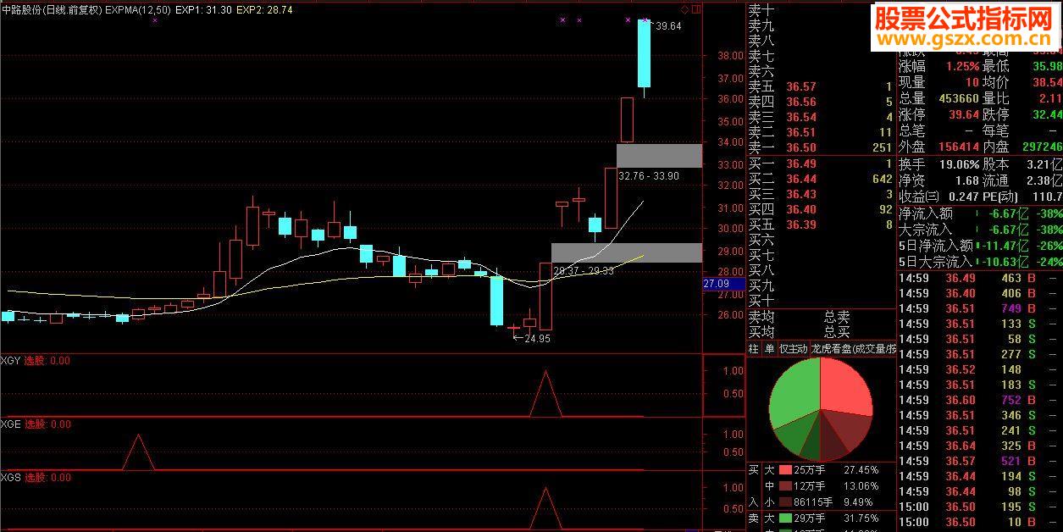Click the 32.76 - 33.90 gap label
The height and width of the screenshot is (532, 1063).
tap(649, 176)
